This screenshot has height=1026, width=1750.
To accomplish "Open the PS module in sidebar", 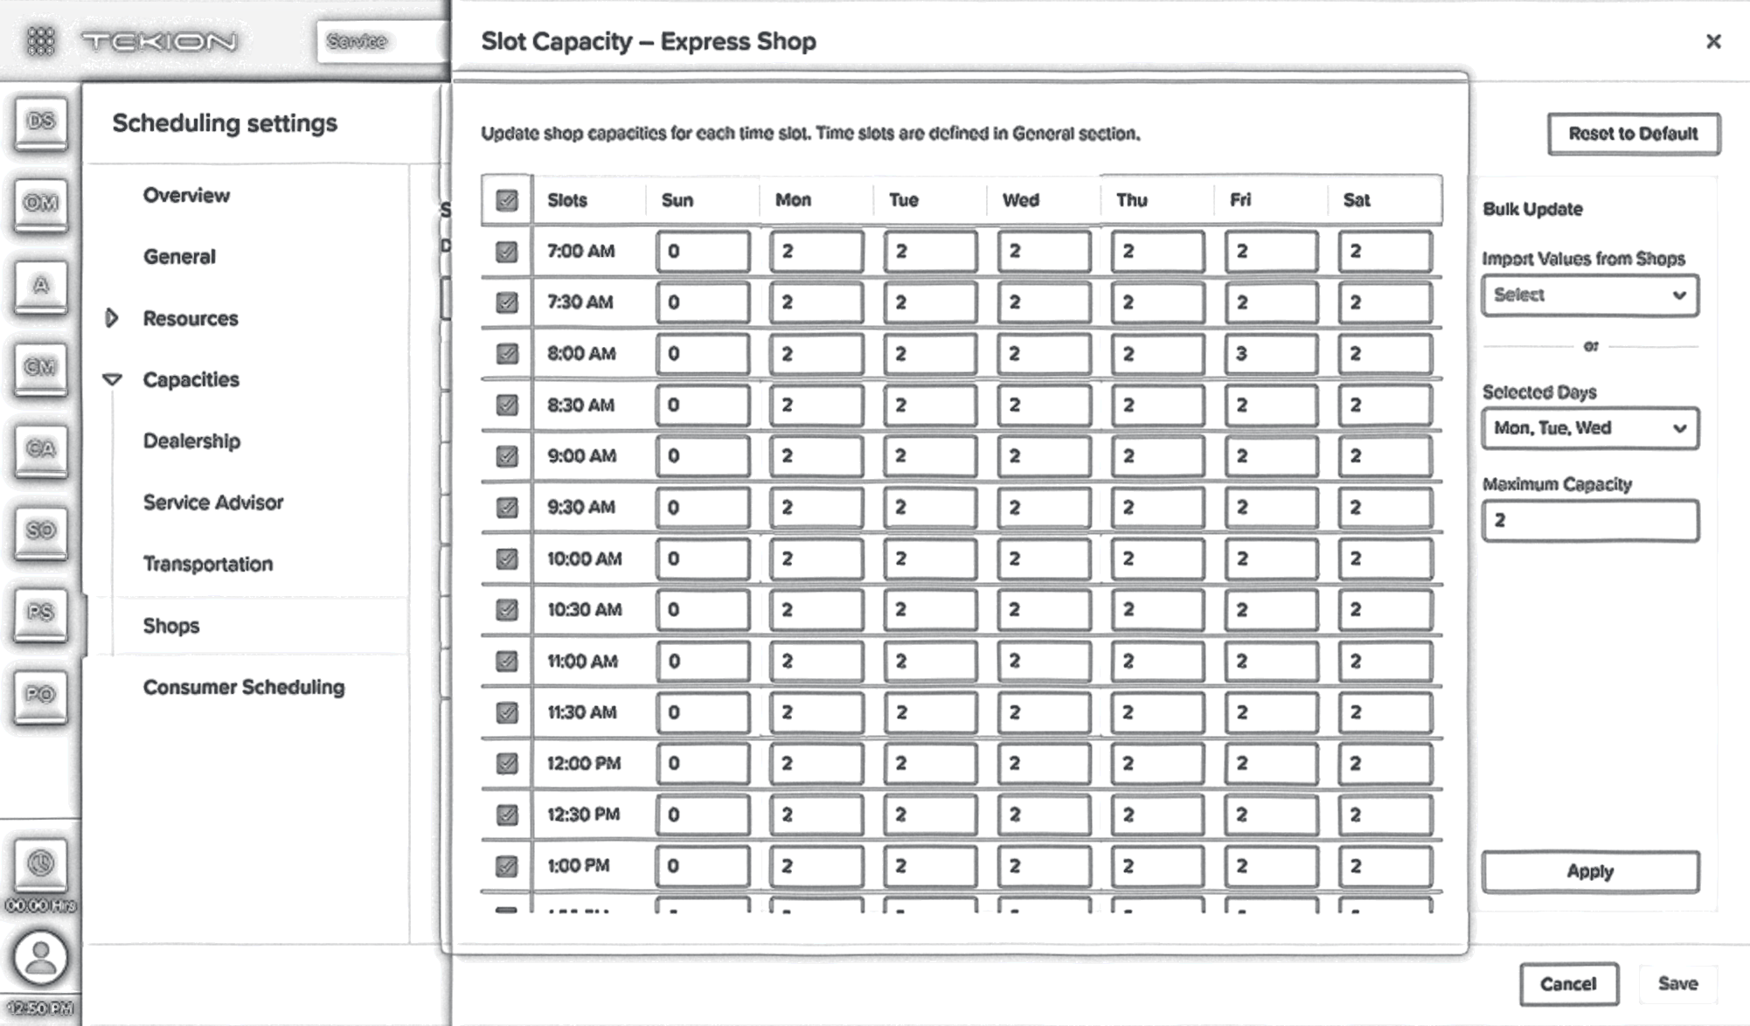I will click(x=40, y=614).
